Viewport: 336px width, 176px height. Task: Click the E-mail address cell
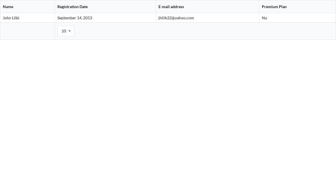click(207, 18)
